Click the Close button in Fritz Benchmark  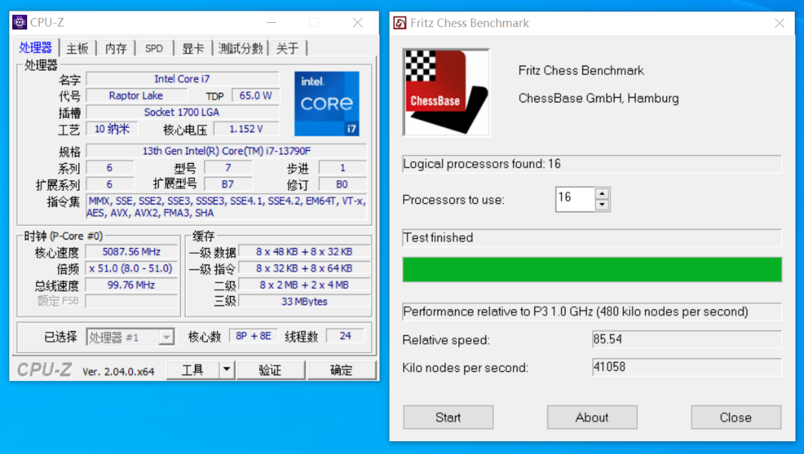click(x=736, y=417)
